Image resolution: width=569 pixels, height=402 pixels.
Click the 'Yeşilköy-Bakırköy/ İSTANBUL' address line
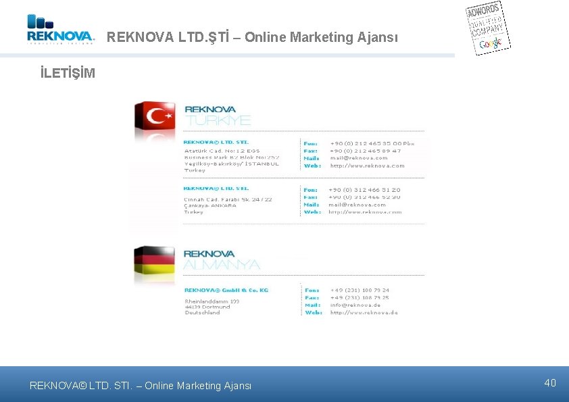pyautogui.click(x=232, y=164)
